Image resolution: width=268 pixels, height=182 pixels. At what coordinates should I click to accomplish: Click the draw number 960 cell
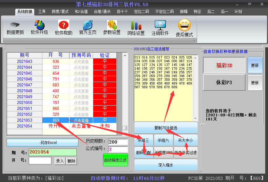tap(56, 108)
